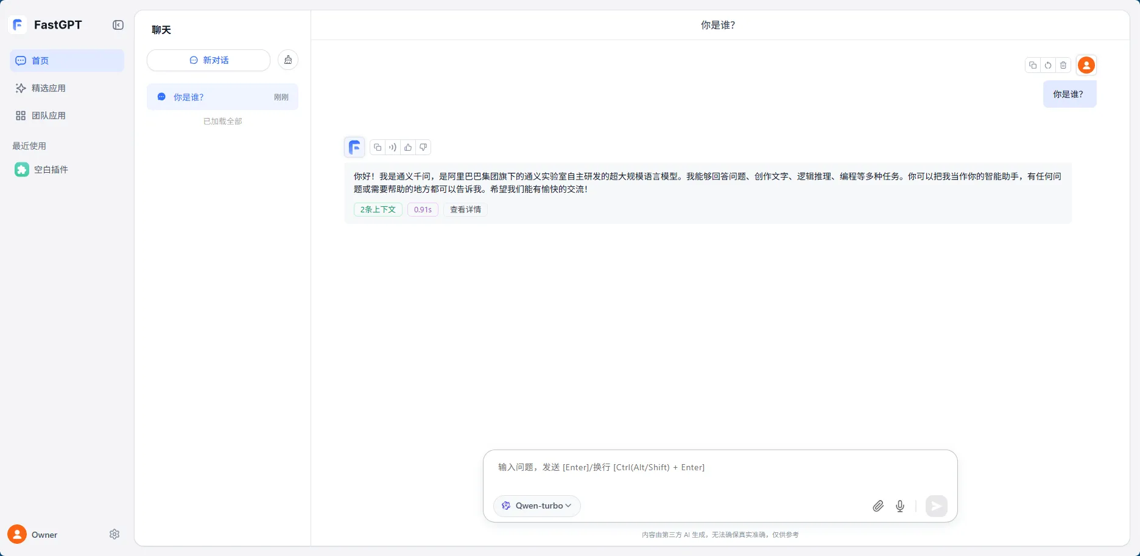Viewport: 1140px width, 556px height.
Task: Collapse the left sidebar panel
Action: click(x=118, y=25)
